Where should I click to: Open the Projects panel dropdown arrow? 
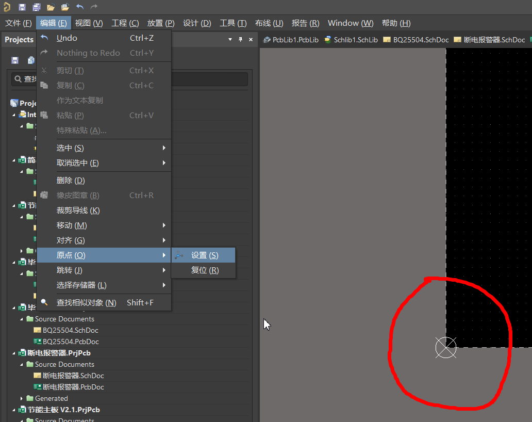coord(230,39)
